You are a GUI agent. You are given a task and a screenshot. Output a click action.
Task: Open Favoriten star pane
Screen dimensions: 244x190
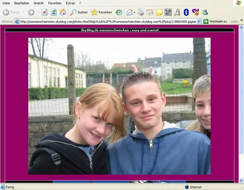pos(101,12)
